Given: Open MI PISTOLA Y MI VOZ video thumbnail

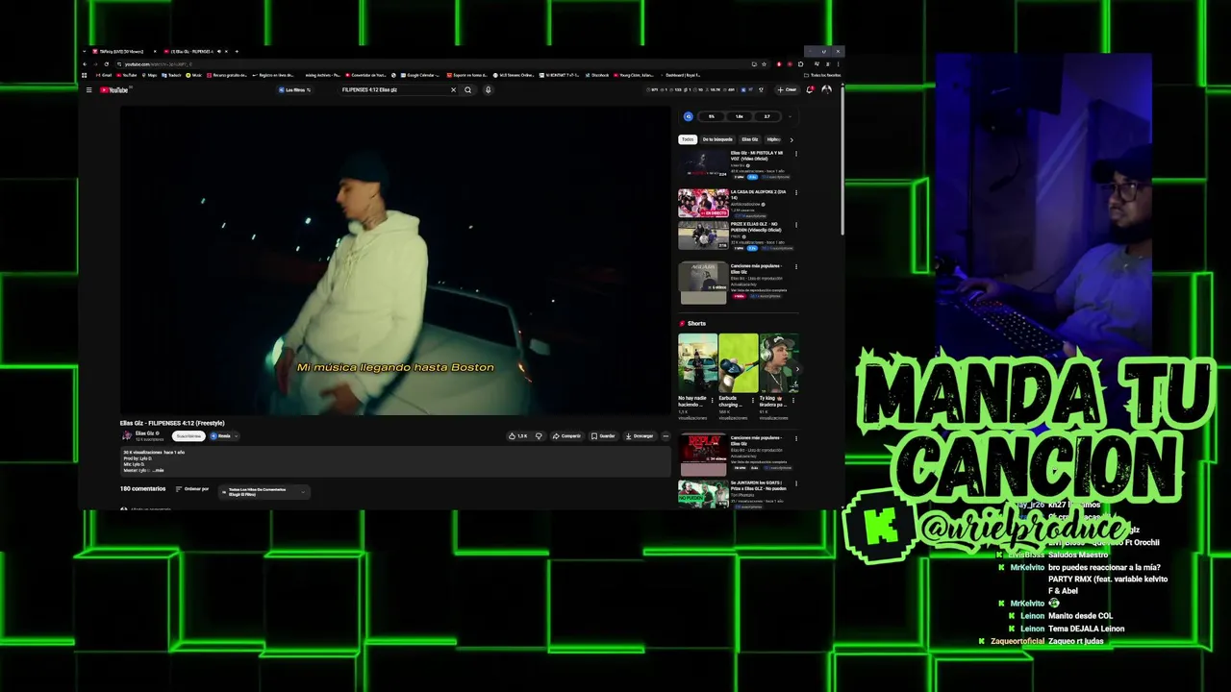Looking at the screenshot, I should click(703, 163).
